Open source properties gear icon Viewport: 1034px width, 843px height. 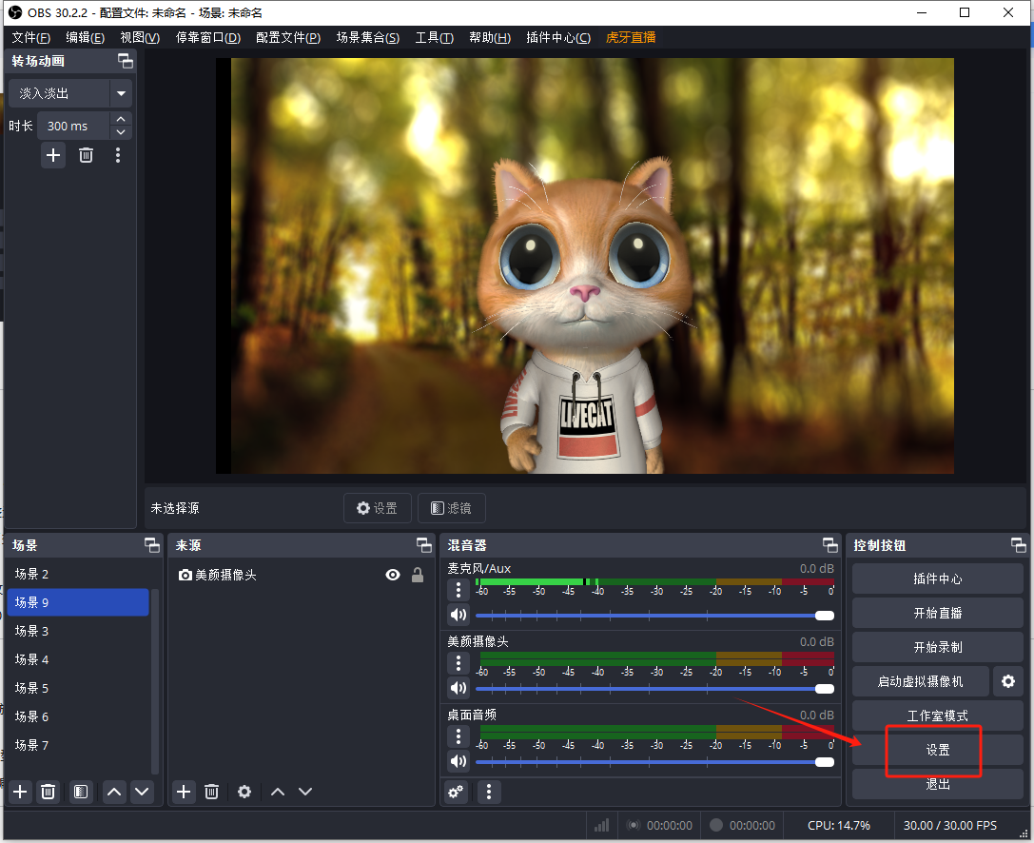click(x=244, y=792)
